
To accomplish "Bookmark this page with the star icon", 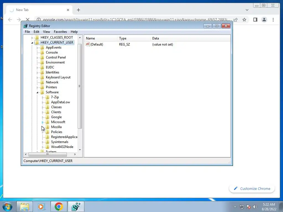I will [x=244, y=20].
